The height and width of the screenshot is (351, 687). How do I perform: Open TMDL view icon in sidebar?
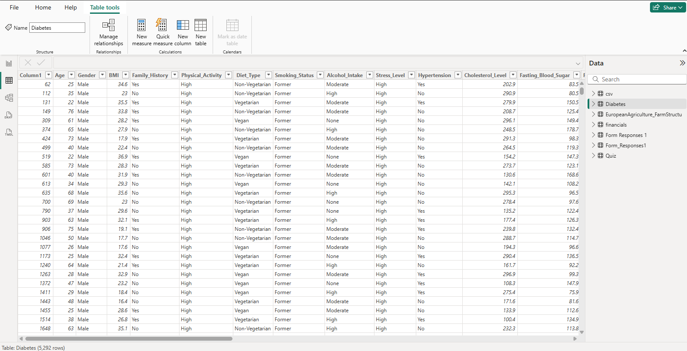[x=9, y=132]
